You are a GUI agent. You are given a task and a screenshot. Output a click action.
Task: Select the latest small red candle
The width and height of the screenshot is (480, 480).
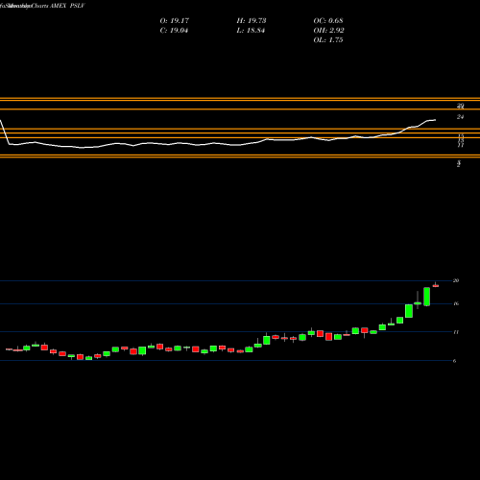436,285
